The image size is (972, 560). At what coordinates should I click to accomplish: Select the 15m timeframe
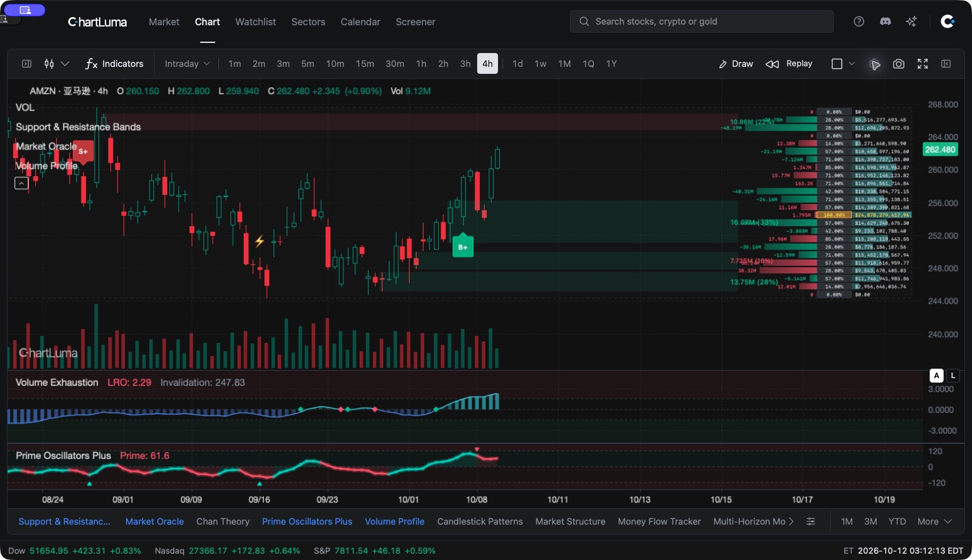coord(365,64)
